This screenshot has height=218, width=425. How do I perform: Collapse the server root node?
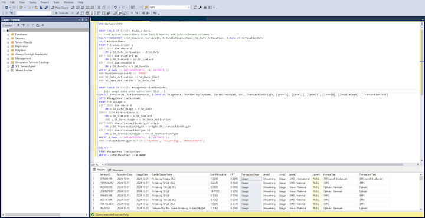point(4,30)
